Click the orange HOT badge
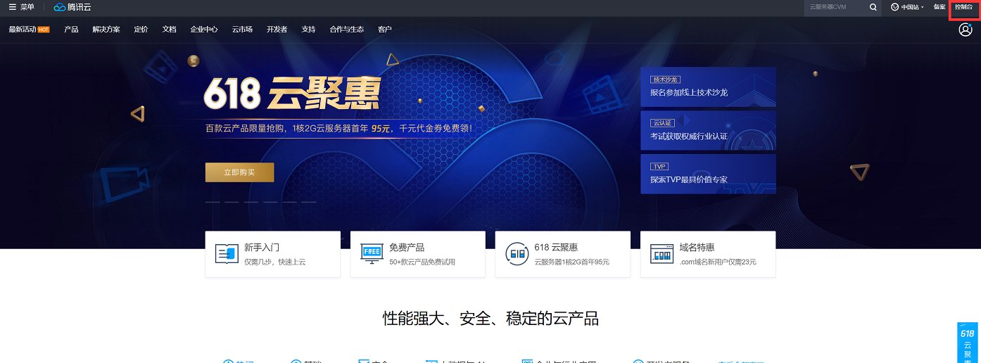 (x=44, y=30)
